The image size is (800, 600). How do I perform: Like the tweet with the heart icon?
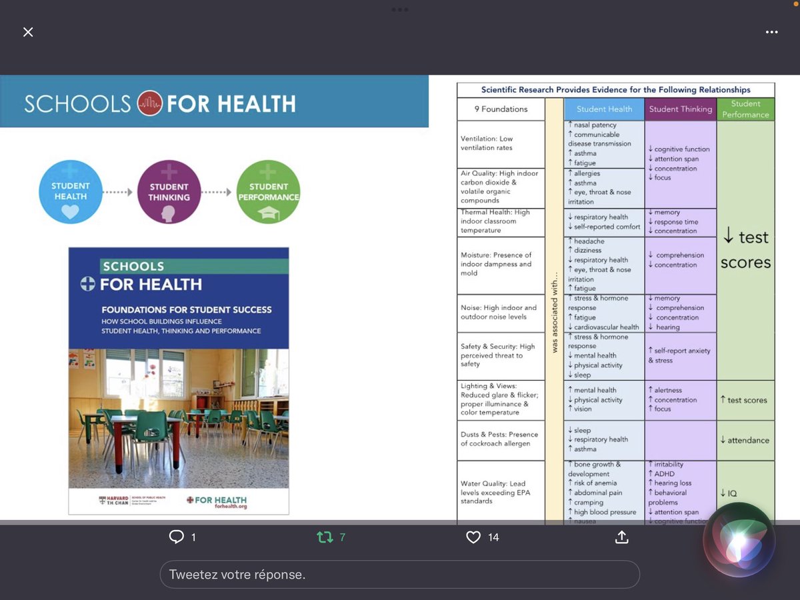coord(473,537)
